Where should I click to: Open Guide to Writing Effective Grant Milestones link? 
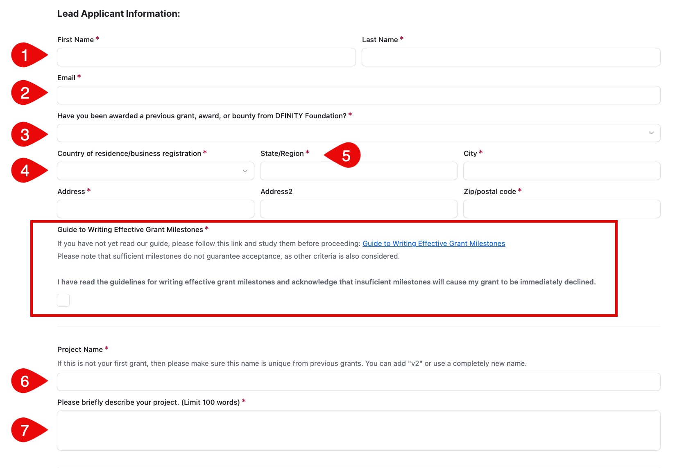pos(434,244)
